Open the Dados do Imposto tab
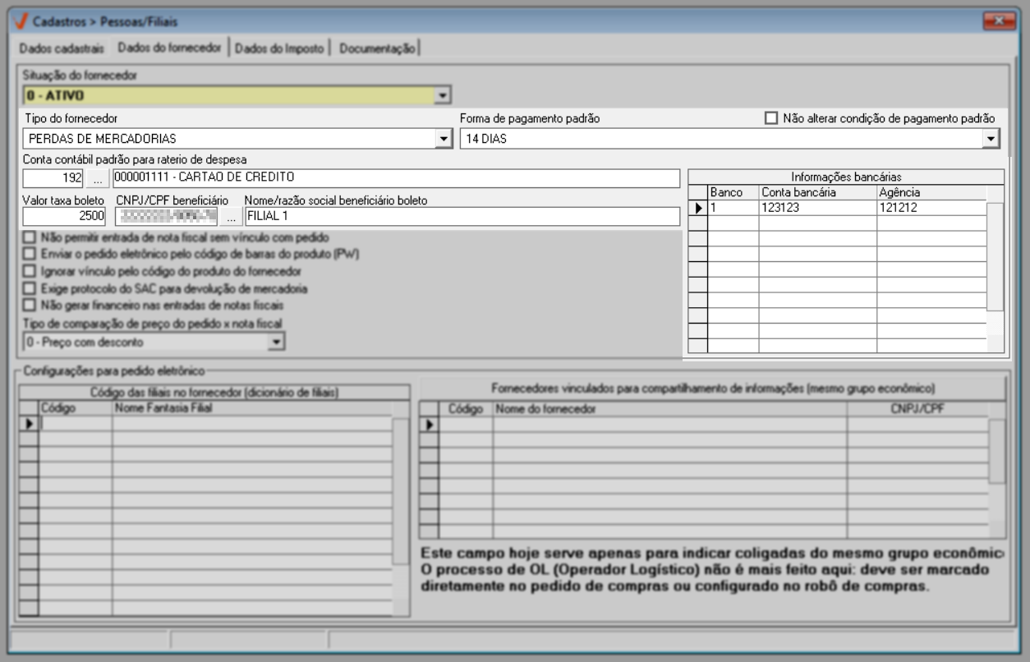This screenshot has height=662, width=1030. (280, 48)
